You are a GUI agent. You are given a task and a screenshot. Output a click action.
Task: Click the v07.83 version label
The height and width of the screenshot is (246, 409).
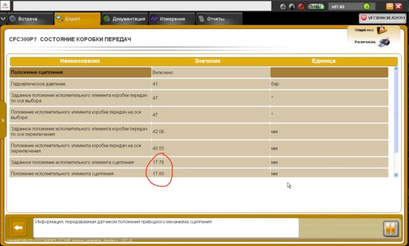[x=338, y=7]
